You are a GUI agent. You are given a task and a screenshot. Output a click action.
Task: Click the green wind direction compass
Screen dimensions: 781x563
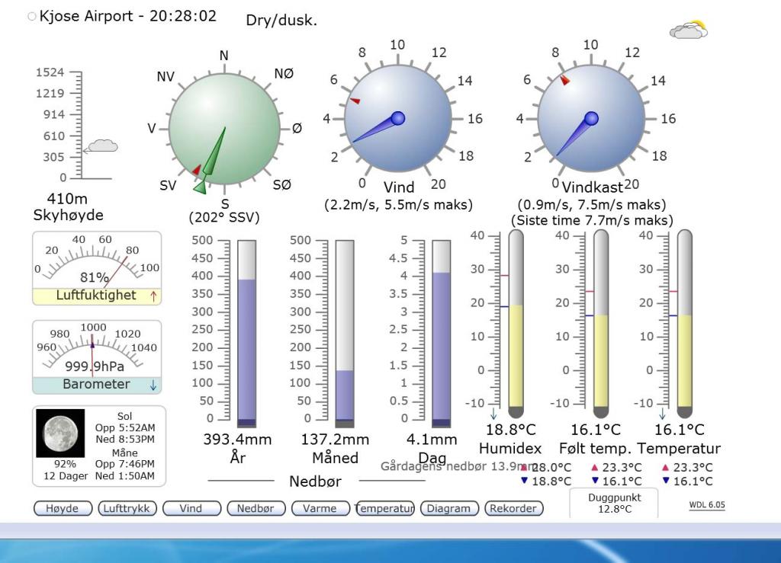coord(224,129)
